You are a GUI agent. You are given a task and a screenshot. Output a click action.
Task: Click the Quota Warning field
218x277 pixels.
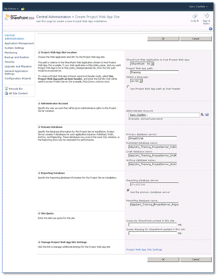coord(153,233)
